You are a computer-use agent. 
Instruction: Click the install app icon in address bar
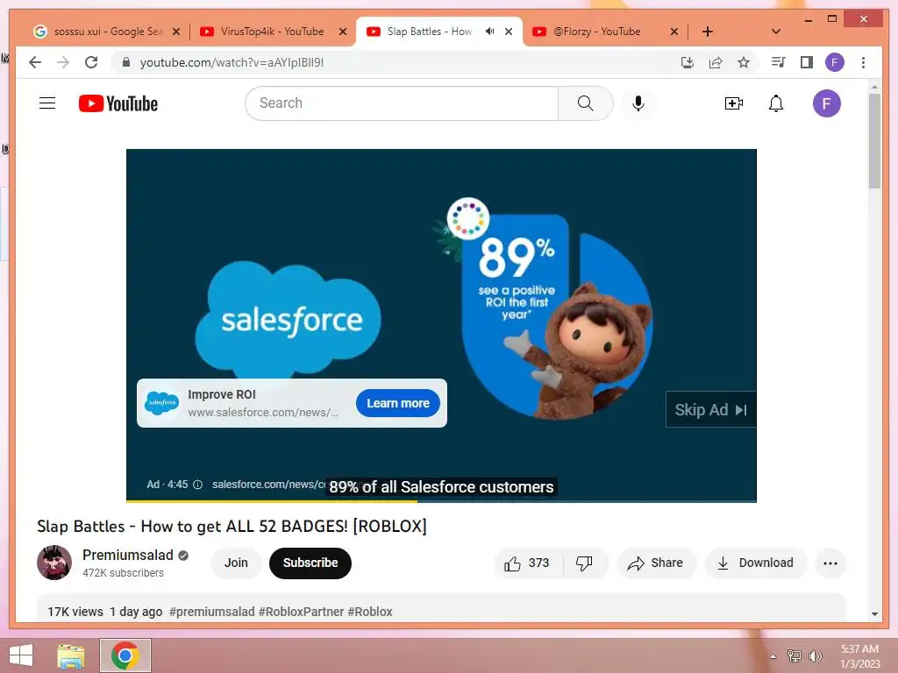pyautogui.click(x=688, y=62)
